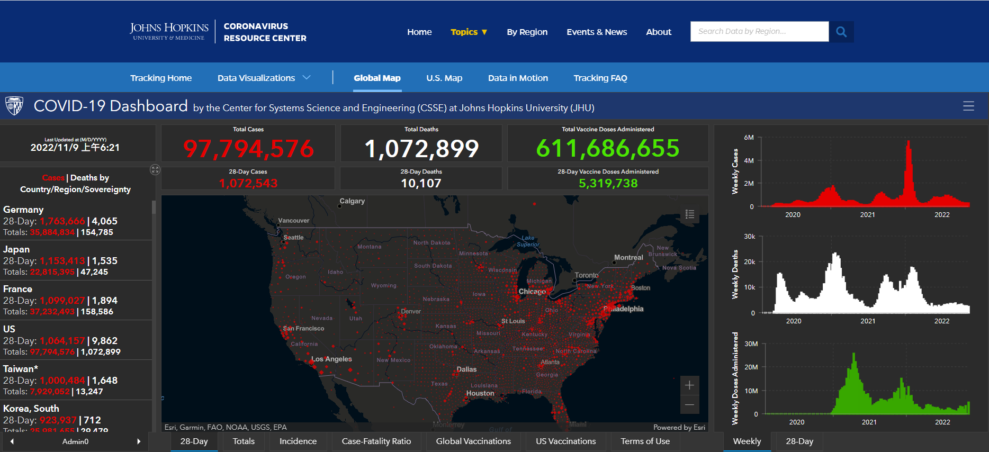
Task: Click the Search Data by Region field
Action: [759, 32]
